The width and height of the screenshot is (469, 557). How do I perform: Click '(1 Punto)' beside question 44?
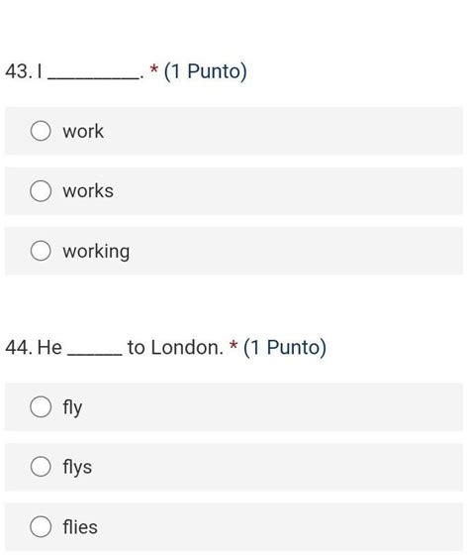(285, 348)
